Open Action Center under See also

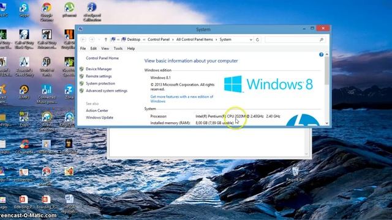97,110
